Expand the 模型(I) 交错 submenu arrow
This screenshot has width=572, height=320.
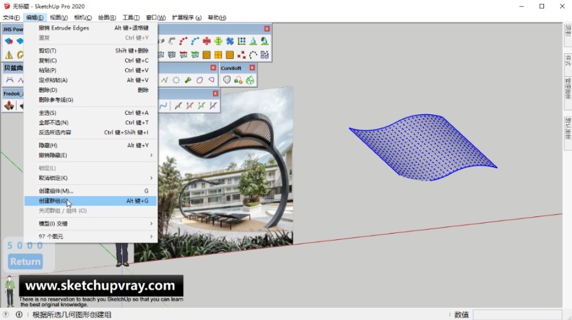(x=151, y=223)
